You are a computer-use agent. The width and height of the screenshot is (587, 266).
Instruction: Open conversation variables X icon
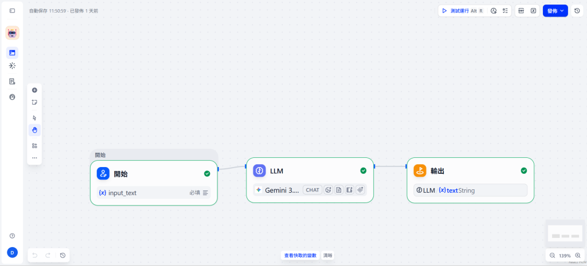point(533,11)
